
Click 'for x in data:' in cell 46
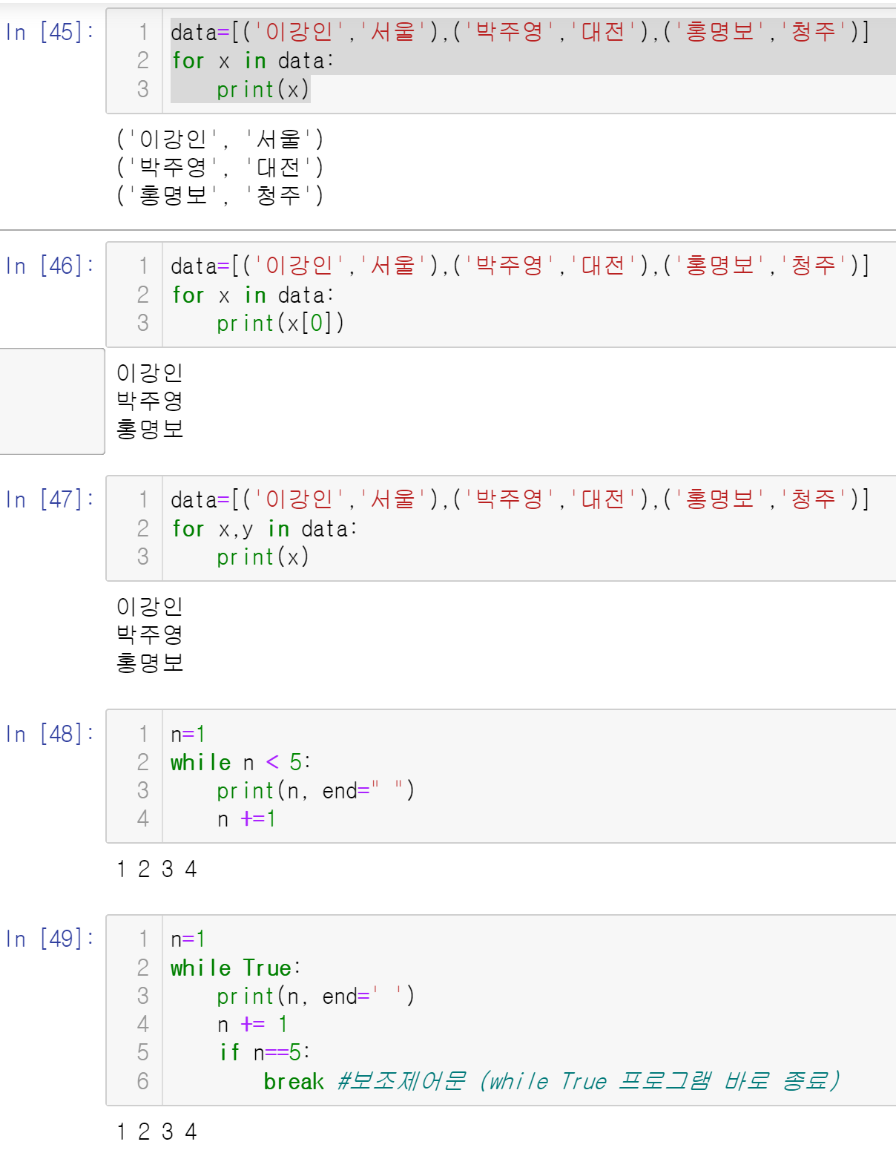pos(253,295)
